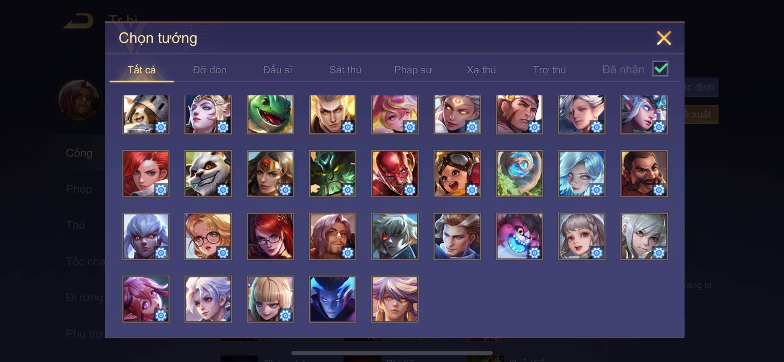The height and width of the screenshot is (362, 784).
Task: Open the Đấu sĩ tab
Action: point(278,70)
